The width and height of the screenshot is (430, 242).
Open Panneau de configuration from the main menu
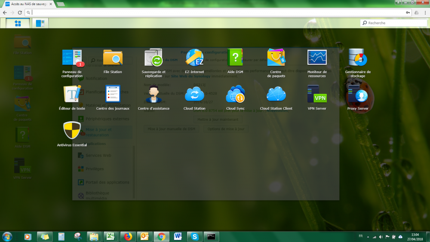tap(72, 59)
